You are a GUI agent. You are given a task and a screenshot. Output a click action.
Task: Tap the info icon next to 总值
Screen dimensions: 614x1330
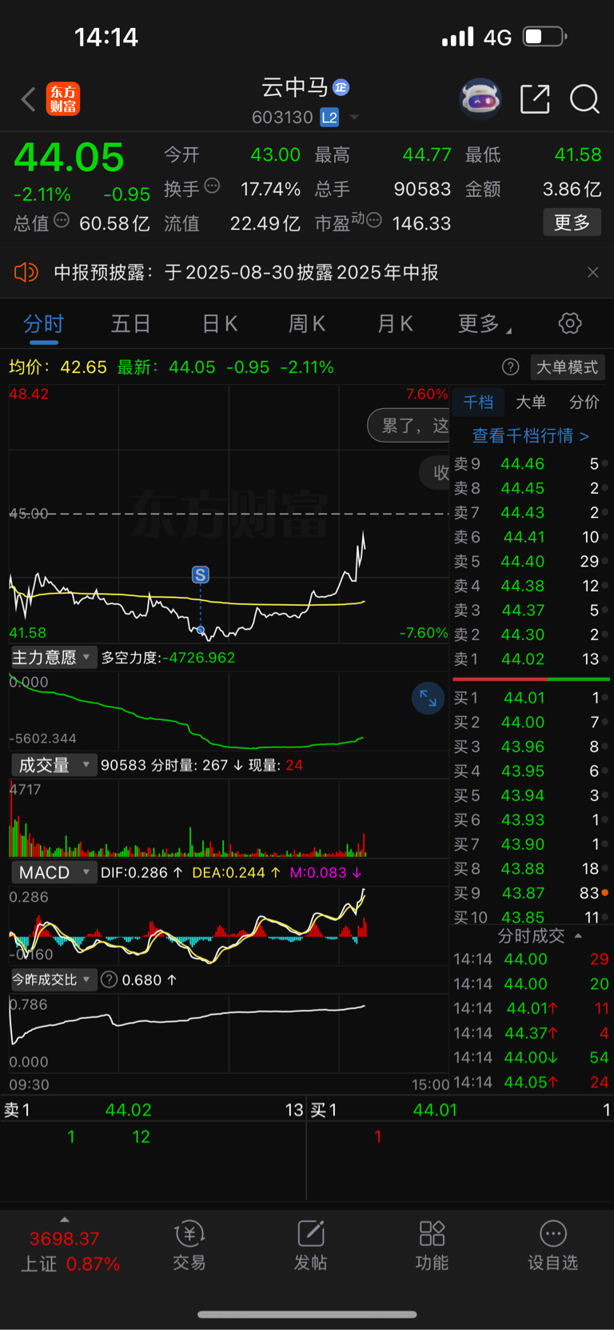coord(62,220)
